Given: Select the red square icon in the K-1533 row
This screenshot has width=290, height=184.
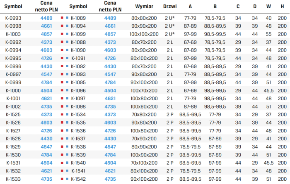Looking at the screenshot, I should coord(62,179).
